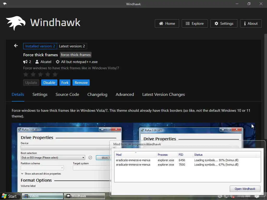The width and height of the screenshot is (267, 200).
Task: Click the greyed-out Update button
Action: point(31,83)
